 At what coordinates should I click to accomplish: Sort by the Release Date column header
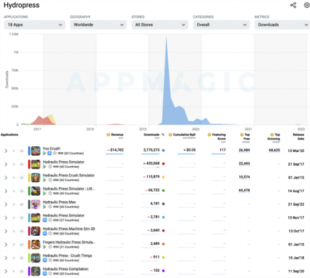point(298,137)
